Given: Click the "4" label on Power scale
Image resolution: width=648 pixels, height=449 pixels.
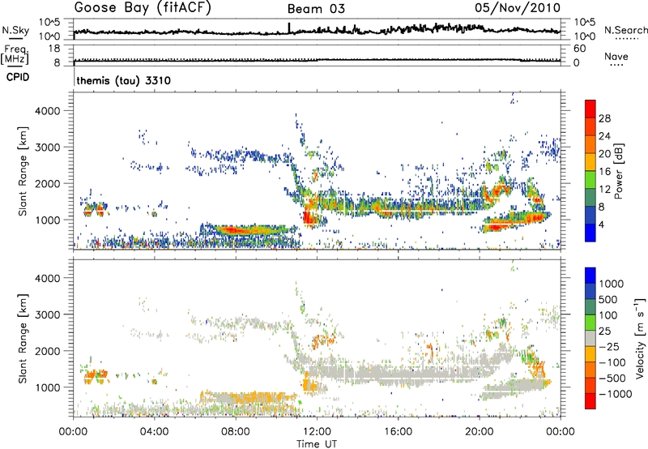Looking at the screenshot, I should [602, 224].
